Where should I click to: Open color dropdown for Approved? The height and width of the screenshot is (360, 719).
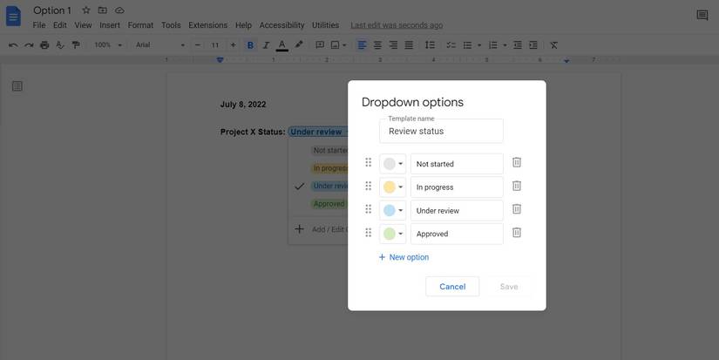392,234
